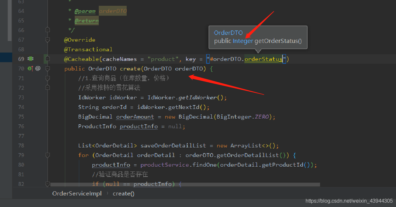Screen dimensions: 396x207
Task: Collapse the fold marker beside @Override line 67
Action: [x=47, y=40]
